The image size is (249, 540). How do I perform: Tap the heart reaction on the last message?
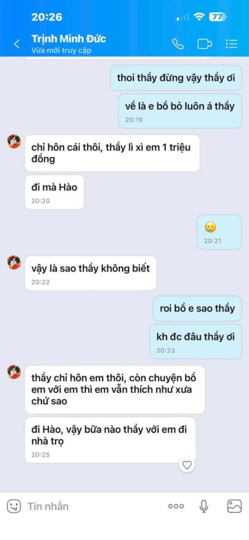[187, 465]
